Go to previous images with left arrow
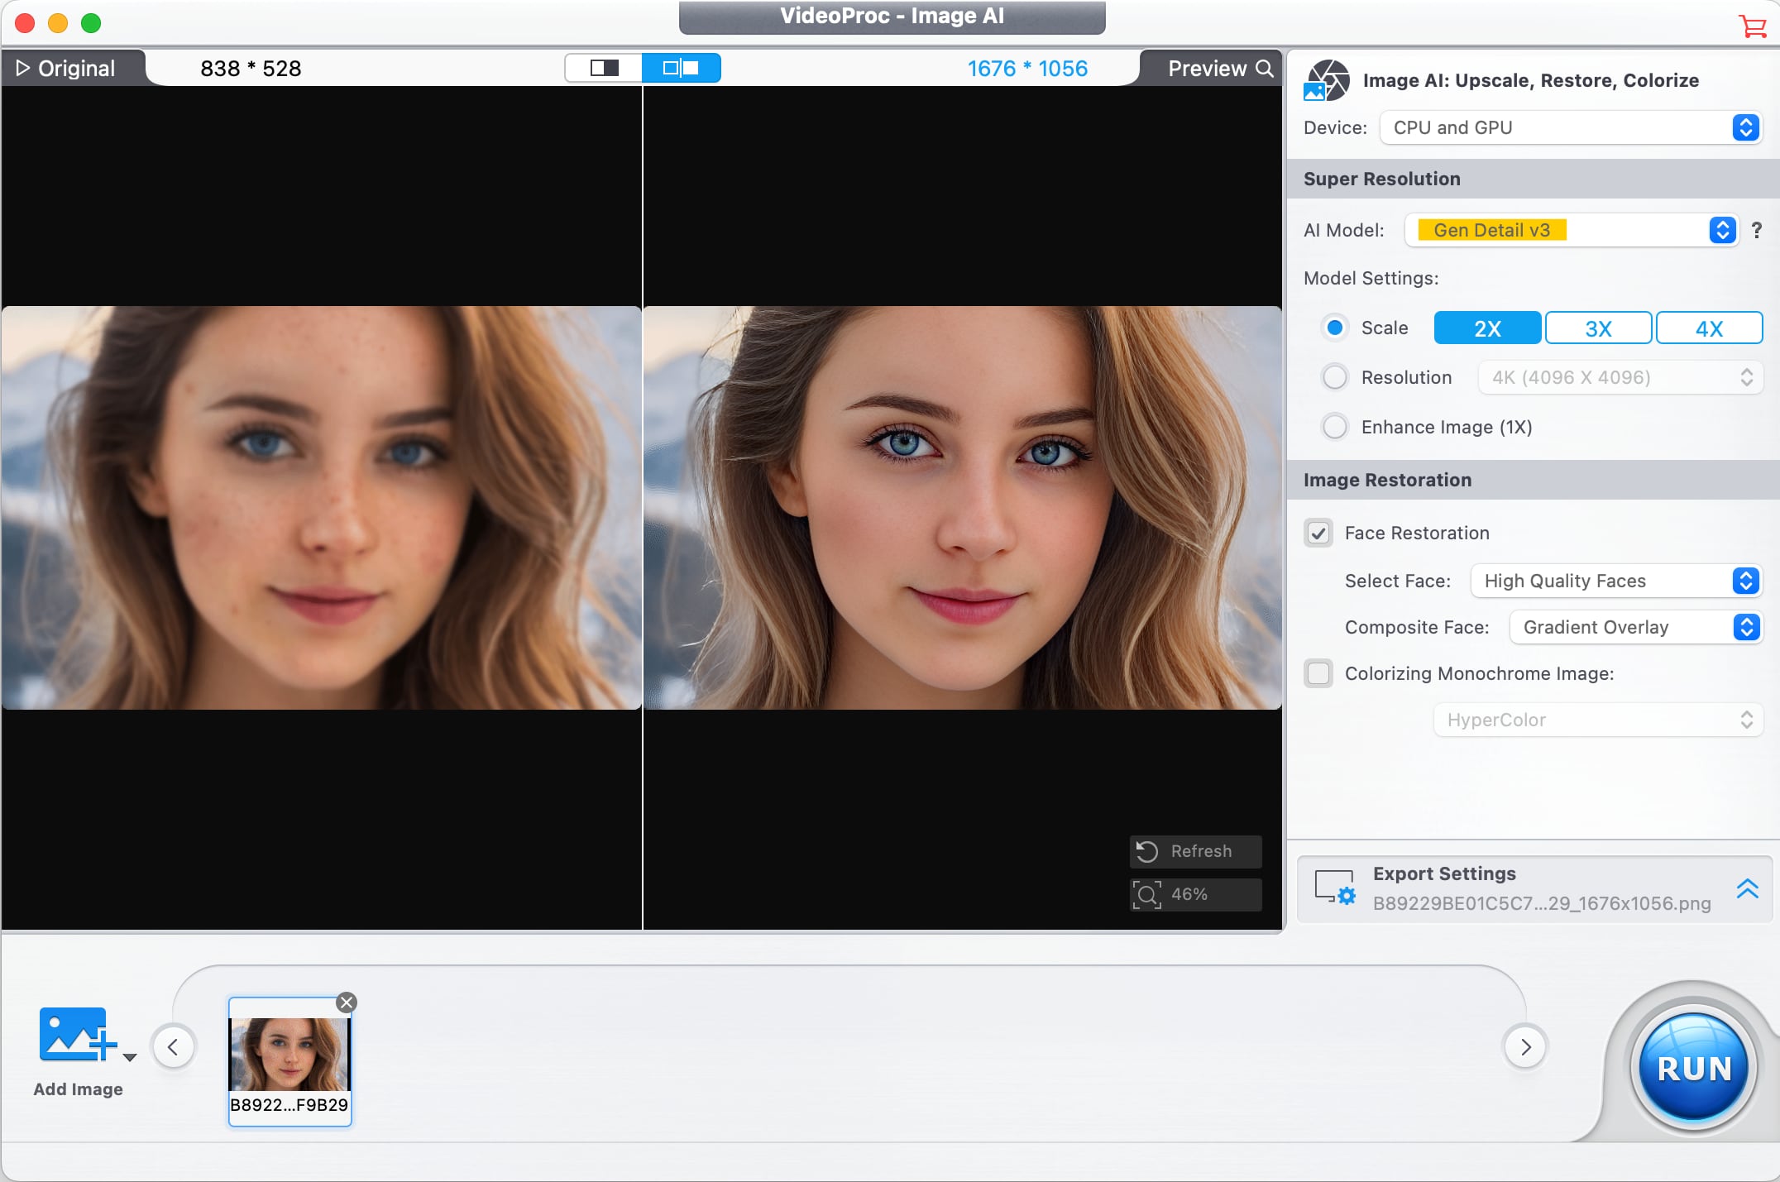The height and width of the screenshot is (1182, 1780). tap(173, 1047)
